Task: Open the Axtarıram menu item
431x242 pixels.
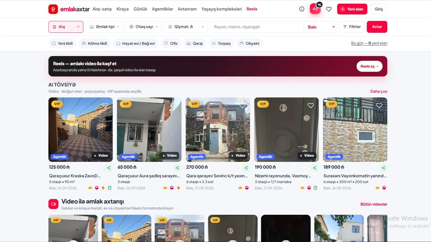Action: (x=187, y=9)
